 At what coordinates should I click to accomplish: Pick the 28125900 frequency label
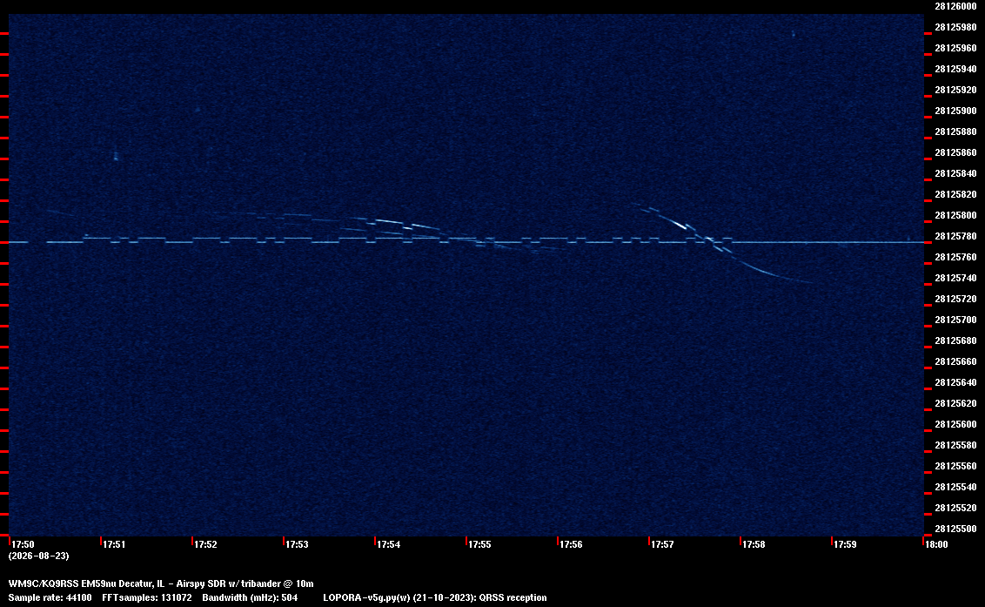point(955,111)
